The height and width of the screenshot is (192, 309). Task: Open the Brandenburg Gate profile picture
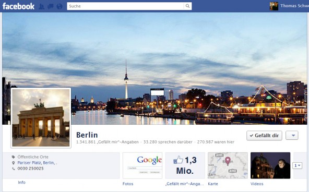(41, 118)
